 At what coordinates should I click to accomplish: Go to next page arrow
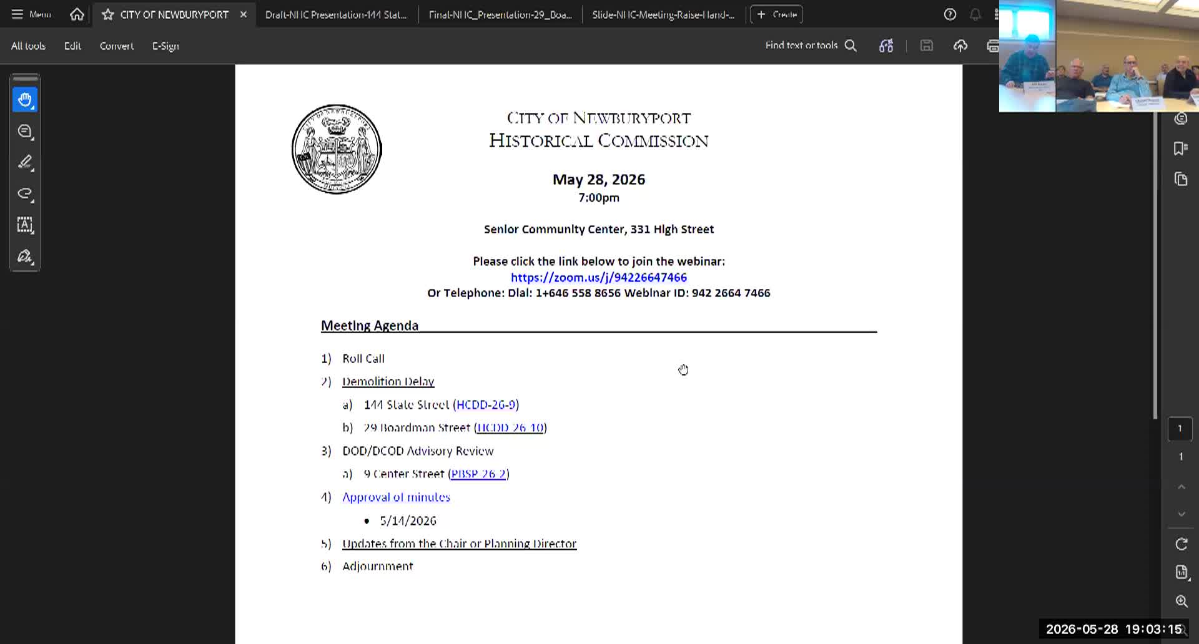point(1181,514)
